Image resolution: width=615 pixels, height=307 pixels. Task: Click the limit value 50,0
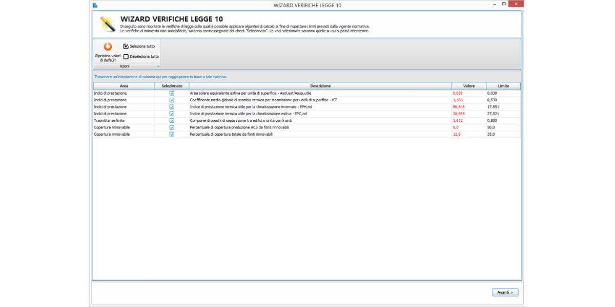click(491, 127)
